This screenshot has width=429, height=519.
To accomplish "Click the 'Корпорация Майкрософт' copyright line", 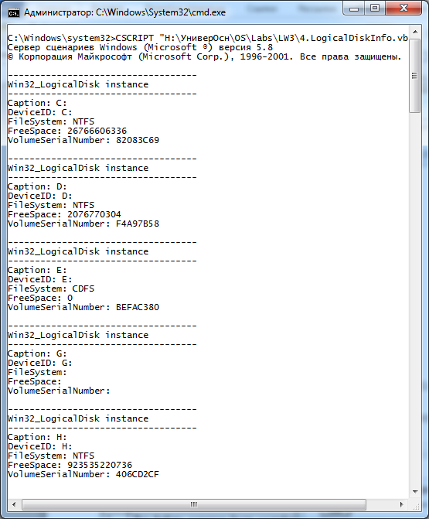I will click(x=204, y=56).
